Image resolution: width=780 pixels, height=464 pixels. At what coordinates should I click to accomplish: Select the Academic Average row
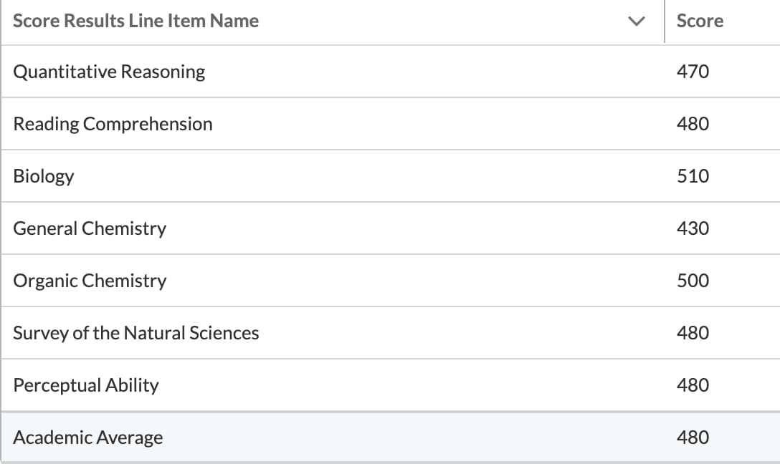click(88, 438)
